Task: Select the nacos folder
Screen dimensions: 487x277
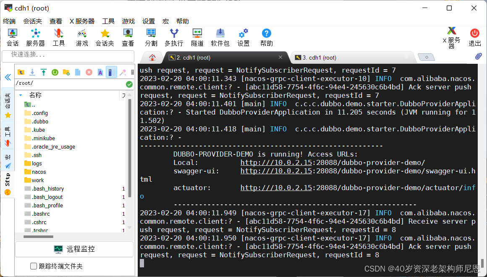Action: click(39, 172)
